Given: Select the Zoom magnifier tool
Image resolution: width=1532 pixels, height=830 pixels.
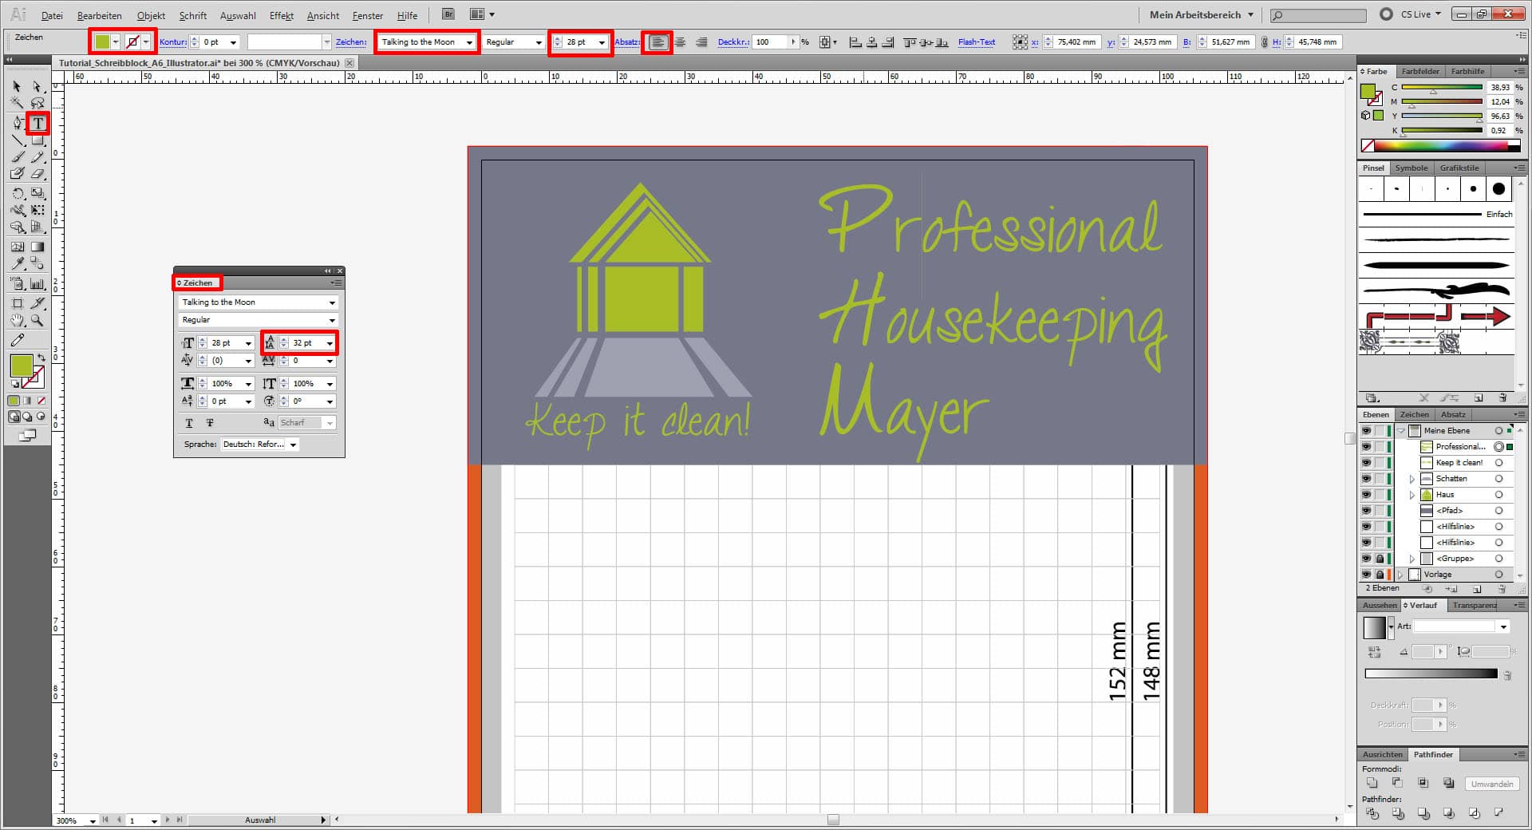Looking at the screenshot, I should coord(38,321).
